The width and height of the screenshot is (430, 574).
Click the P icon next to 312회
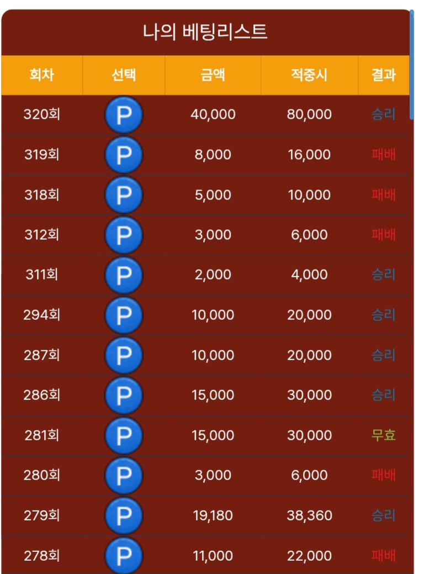click(124, 235)
